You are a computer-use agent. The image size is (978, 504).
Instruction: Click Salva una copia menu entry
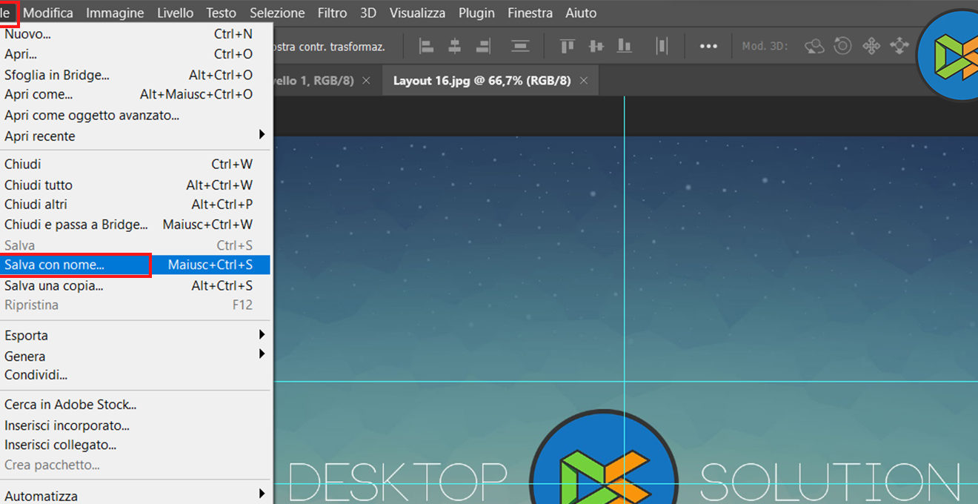(x=54, y=285)
